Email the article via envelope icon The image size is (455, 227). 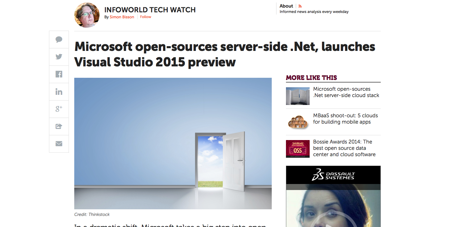coord(59,144)
